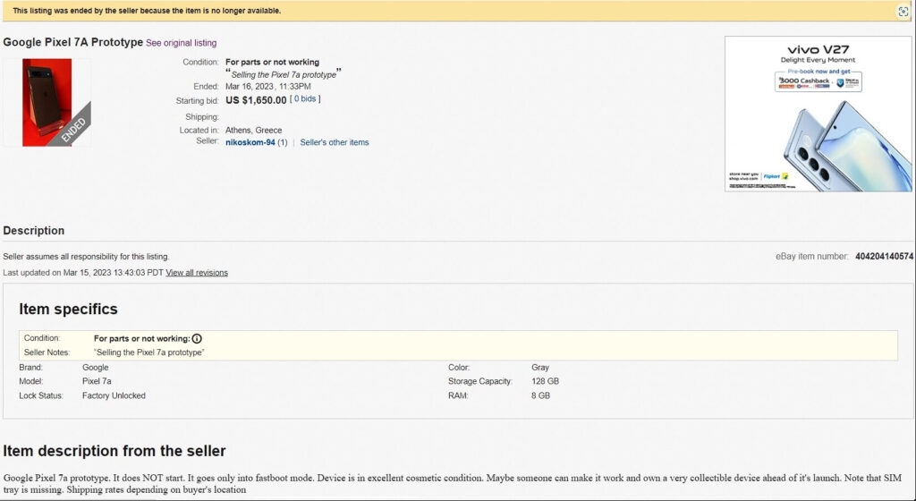Open 'View all revisions' link

click(197, 273)
